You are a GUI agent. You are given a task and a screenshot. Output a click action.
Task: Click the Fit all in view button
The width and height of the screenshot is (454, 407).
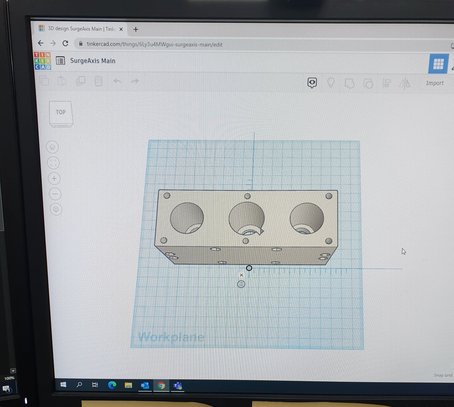pos(53,163)
